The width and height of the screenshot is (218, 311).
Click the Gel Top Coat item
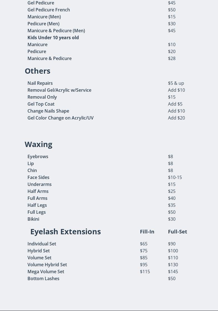click(x=41, y=104)
